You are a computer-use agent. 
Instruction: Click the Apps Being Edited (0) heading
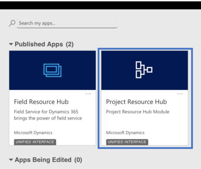pos(48,160)
